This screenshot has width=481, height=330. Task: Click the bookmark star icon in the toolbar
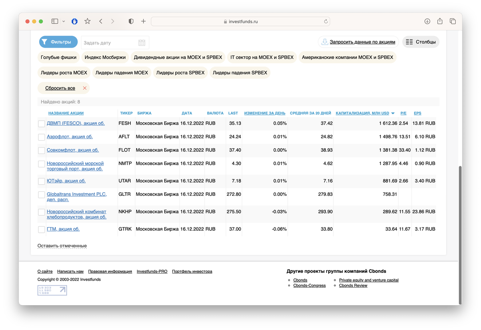[87, 21]
